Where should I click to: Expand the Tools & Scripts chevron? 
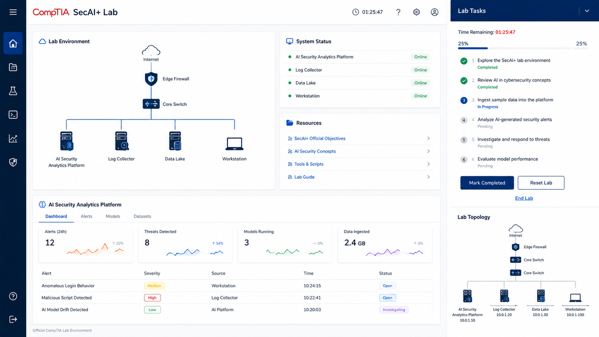[x=429, y=164]
